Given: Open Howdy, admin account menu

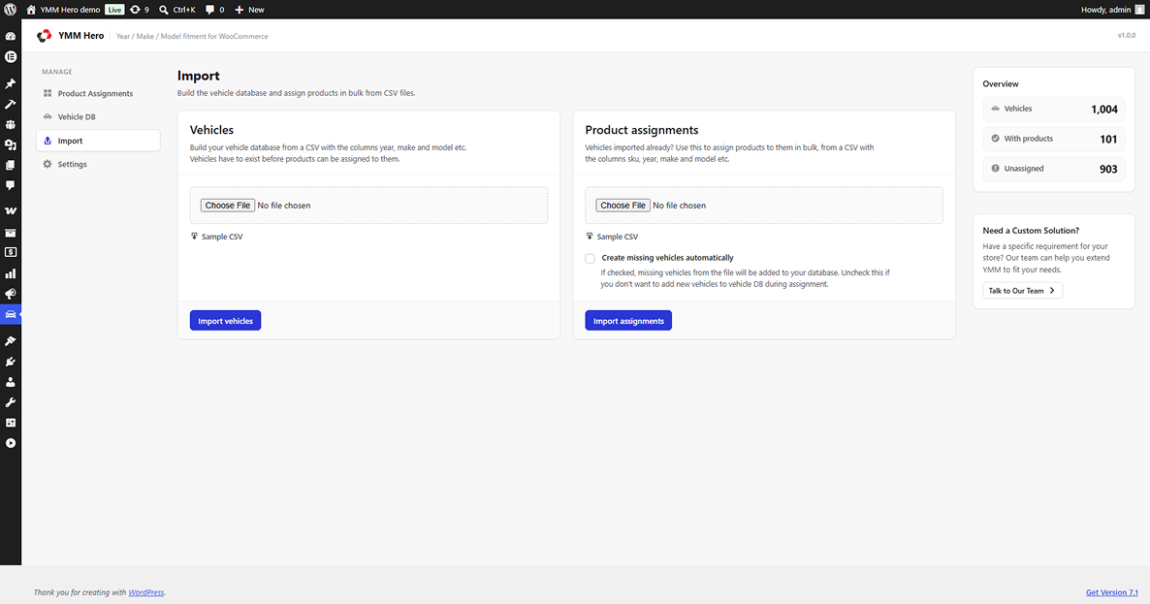Looking at the screenshot, I should click(1112, 10).
